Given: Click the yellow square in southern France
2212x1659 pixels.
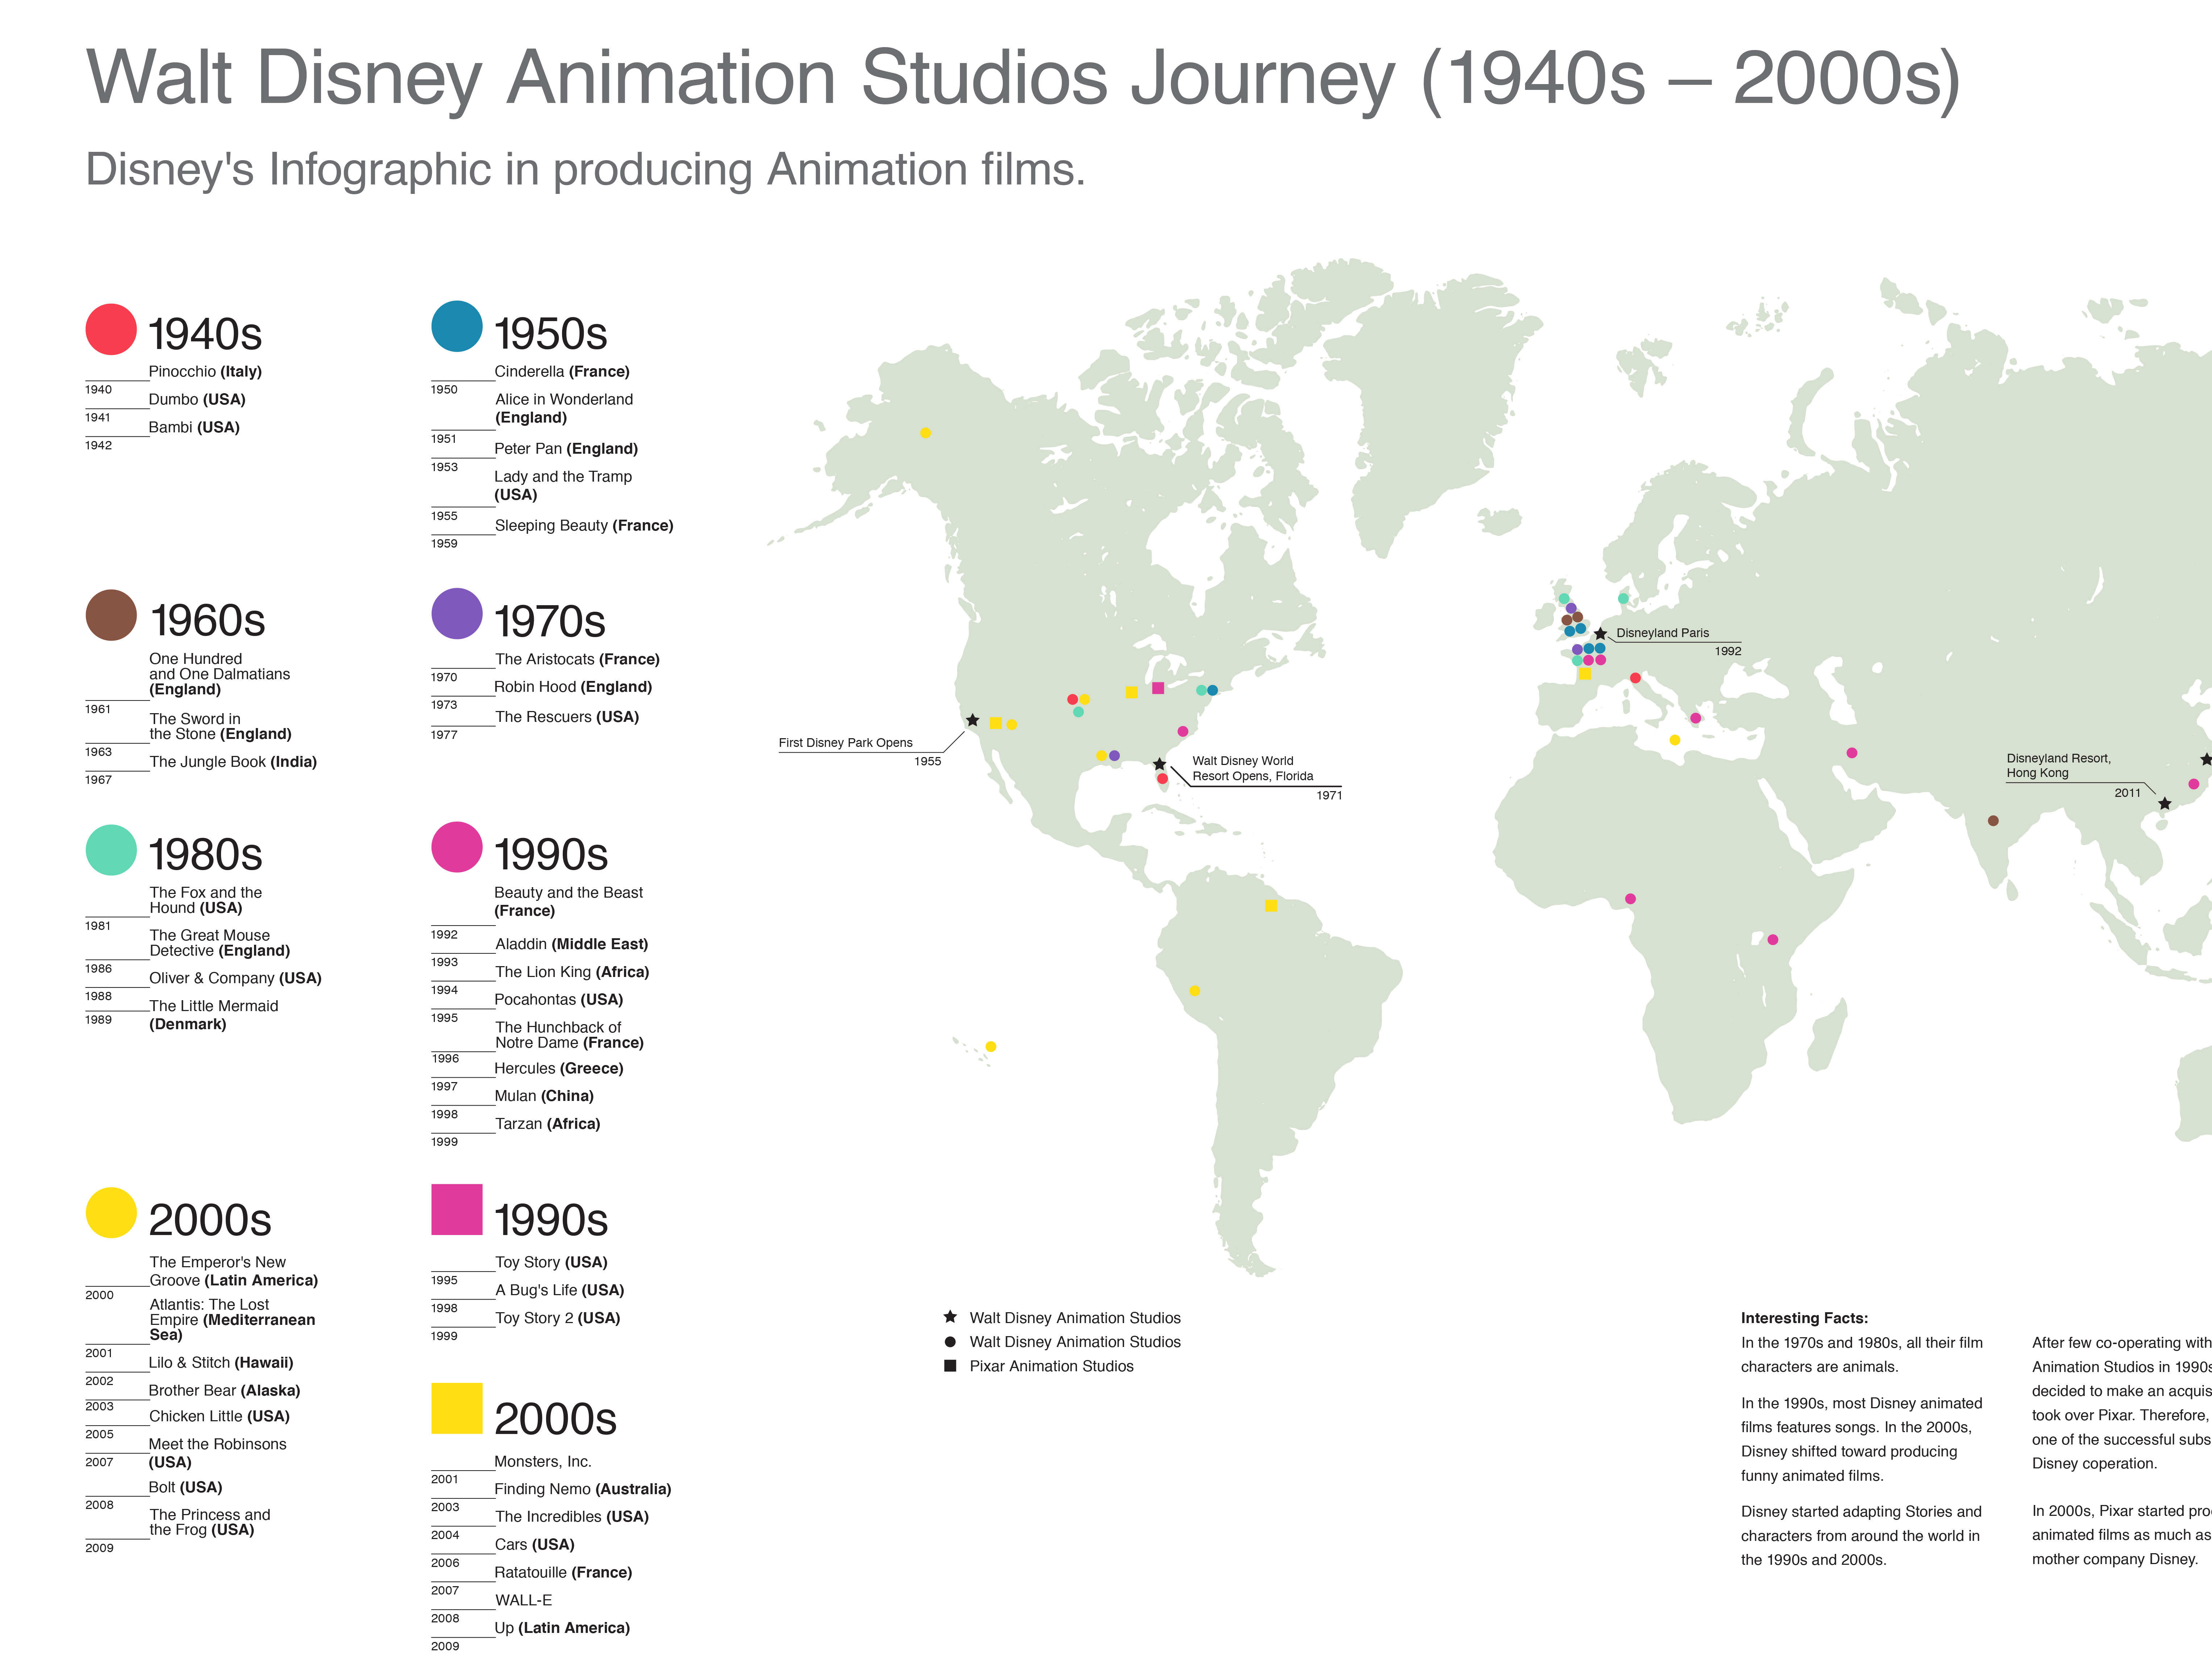Looking at the screenshot, I should [1585, 674].
